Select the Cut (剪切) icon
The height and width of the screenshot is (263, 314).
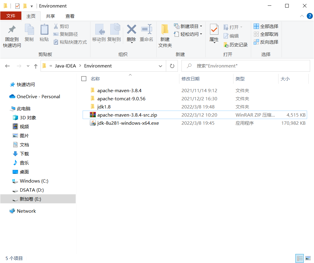click(57, 26)
